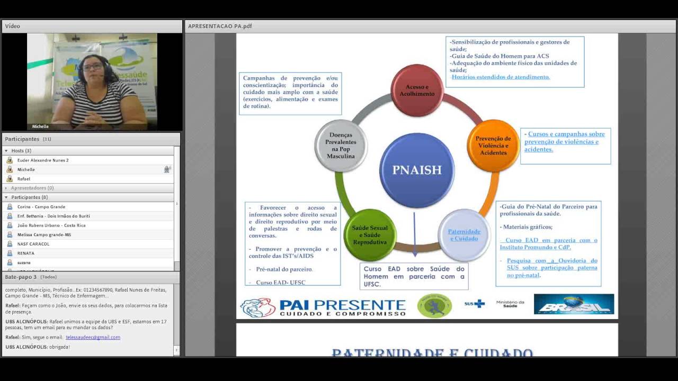Click participant icon beside NASF CARACOL
Viewport: 678px width, 381px height.
tap(10, 244)
